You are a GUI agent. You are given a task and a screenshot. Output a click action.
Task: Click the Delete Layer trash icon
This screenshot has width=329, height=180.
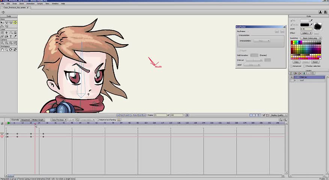(x=304, y=73)
